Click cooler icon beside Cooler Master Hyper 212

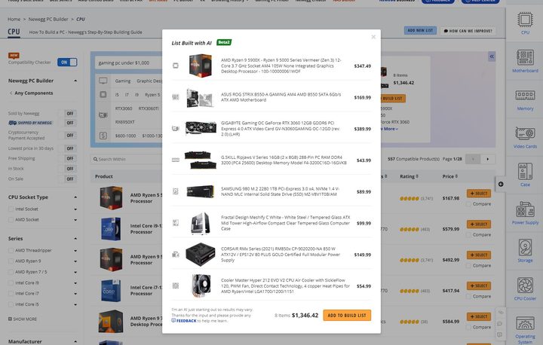(x=176, y=285)
